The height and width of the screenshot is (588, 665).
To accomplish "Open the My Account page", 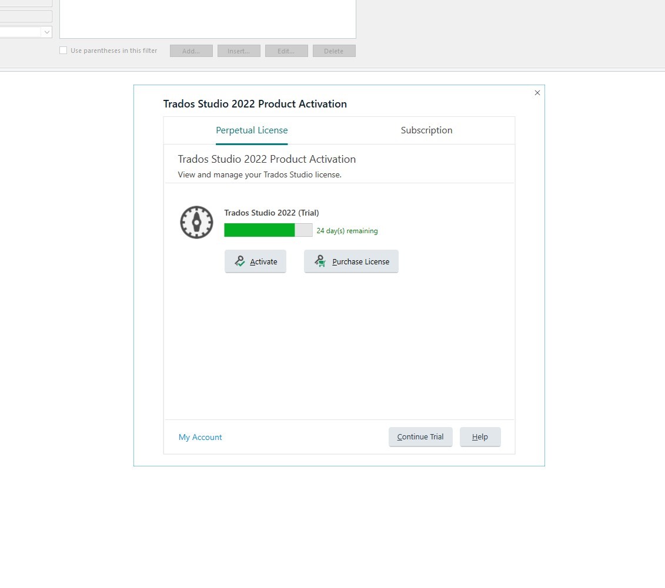I will tap(200, 436).
